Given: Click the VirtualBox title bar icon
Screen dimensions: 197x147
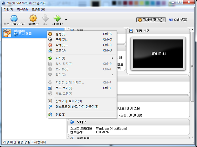Looking at the screenshot, I should tap(3, 3).
